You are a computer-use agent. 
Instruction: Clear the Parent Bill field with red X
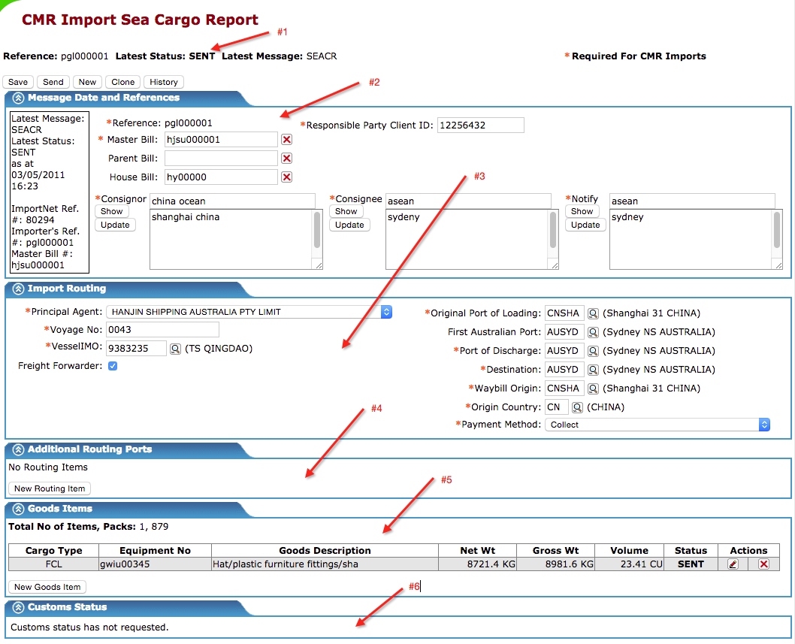point(286,159)
